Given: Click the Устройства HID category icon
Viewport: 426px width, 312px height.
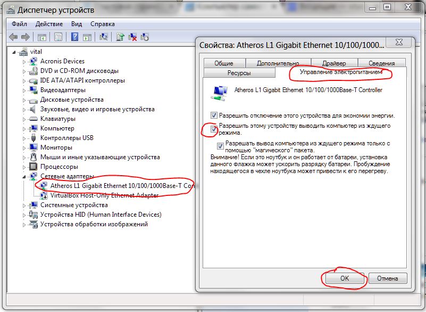Looking at the screenshot, I should point(33,215).
